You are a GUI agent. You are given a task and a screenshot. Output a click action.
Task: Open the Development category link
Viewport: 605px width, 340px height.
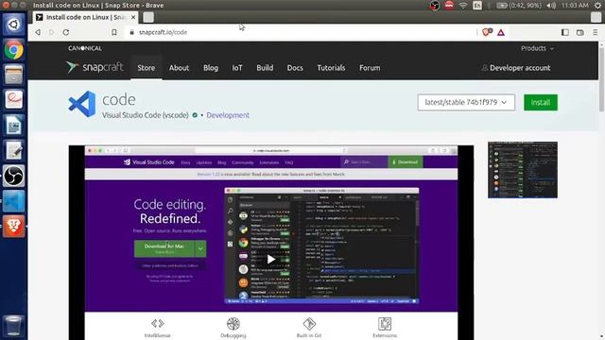[228, 115]
